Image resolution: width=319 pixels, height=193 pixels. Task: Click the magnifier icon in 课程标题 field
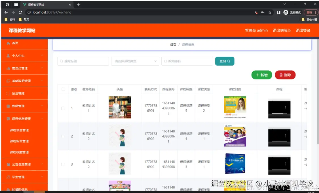coord(61,61)
